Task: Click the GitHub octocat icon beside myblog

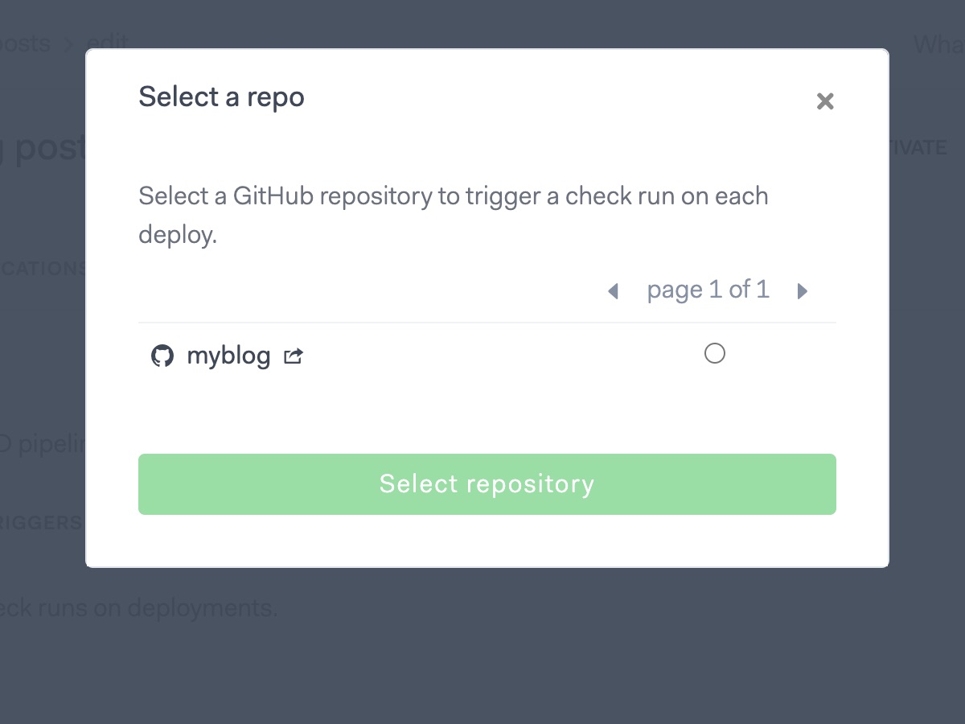Action: (x=162, y=356)
